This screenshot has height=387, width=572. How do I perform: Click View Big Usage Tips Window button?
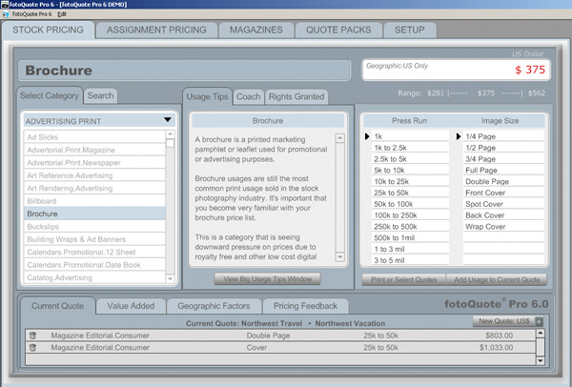266,279
